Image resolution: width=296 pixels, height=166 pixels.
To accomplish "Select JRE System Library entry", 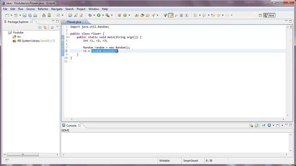I will 36,41.
